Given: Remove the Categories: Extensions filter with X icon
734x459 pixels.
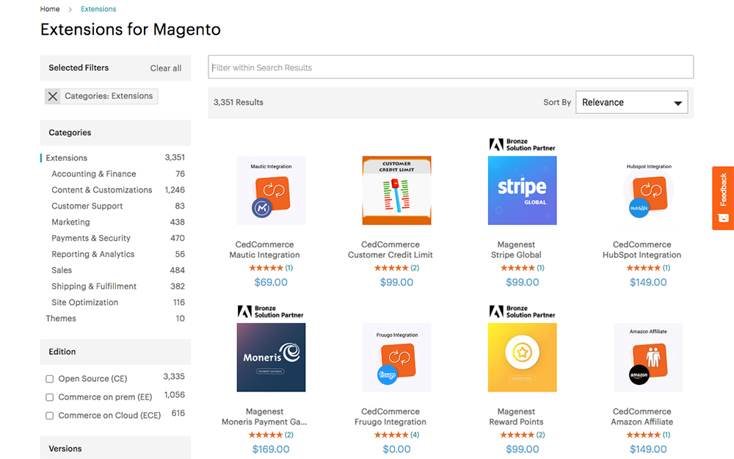Looking at the screenshot, I should pos(52,96).
